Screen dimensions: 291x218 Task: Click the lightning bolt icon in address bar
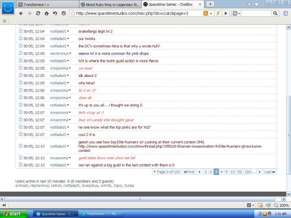pyautogui.click(x=218, y=13)
